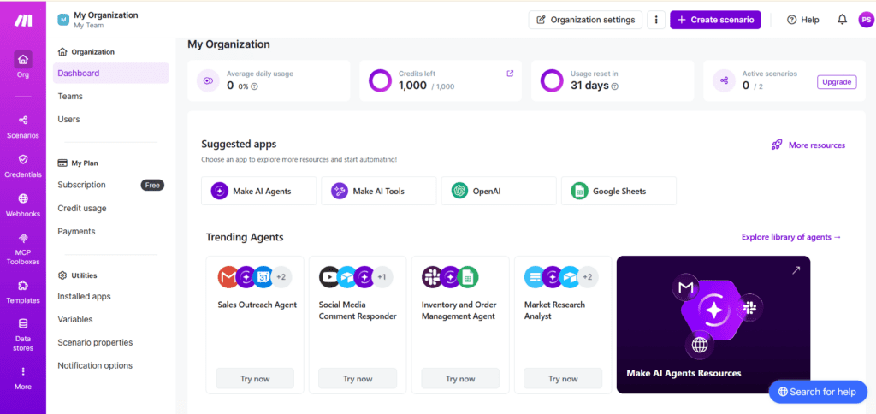
Task: Click info icon beside 31 days
Action: click(x=614, y=86)
